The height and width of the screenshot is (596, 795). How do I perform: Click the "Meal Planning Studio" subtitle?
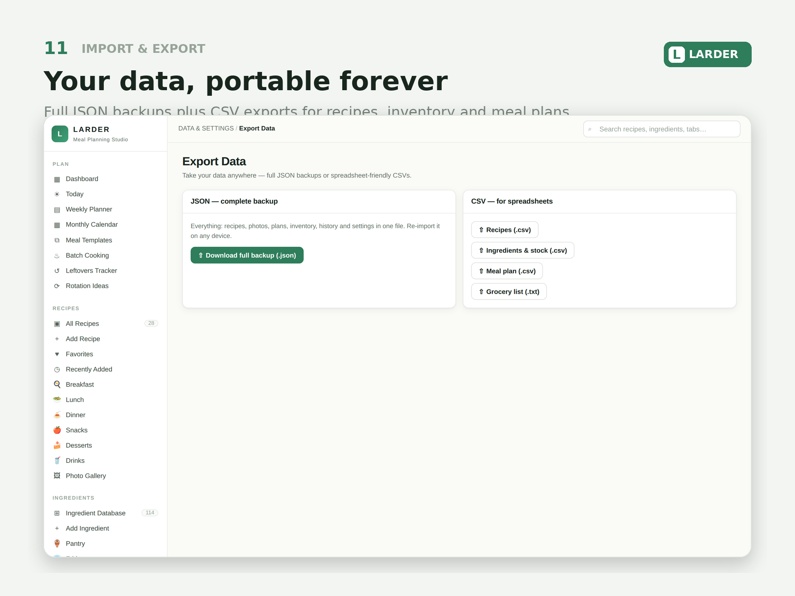pyautogui.click(x=101, y=140)
